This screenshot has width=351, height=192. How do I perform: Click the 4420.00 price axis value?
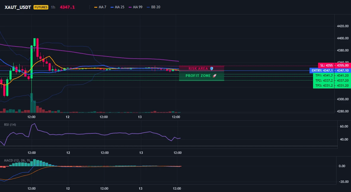pos(343,26)
